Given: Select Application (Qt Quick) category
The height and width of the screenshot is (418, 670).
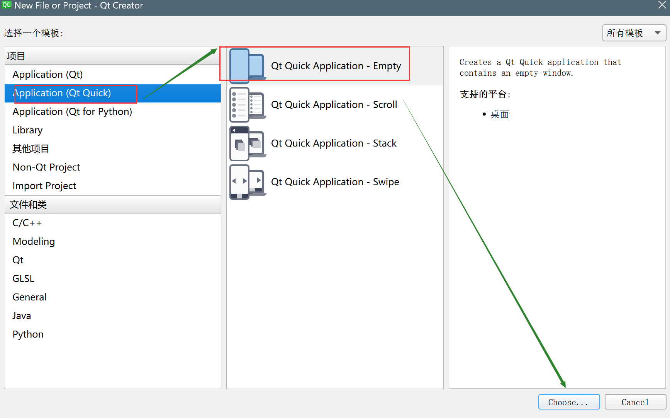Looking at the screenshot, I should 112,93.
